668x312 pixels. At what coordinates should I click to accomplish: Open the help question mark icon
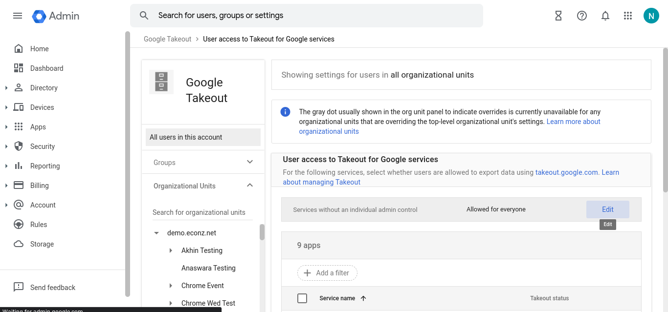(x=582, y=16)
